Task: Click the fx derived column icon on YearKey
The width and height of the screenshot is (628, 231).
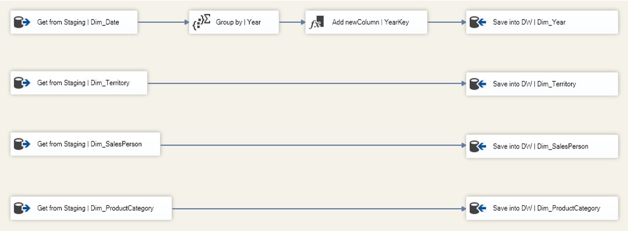Action: 317,22
